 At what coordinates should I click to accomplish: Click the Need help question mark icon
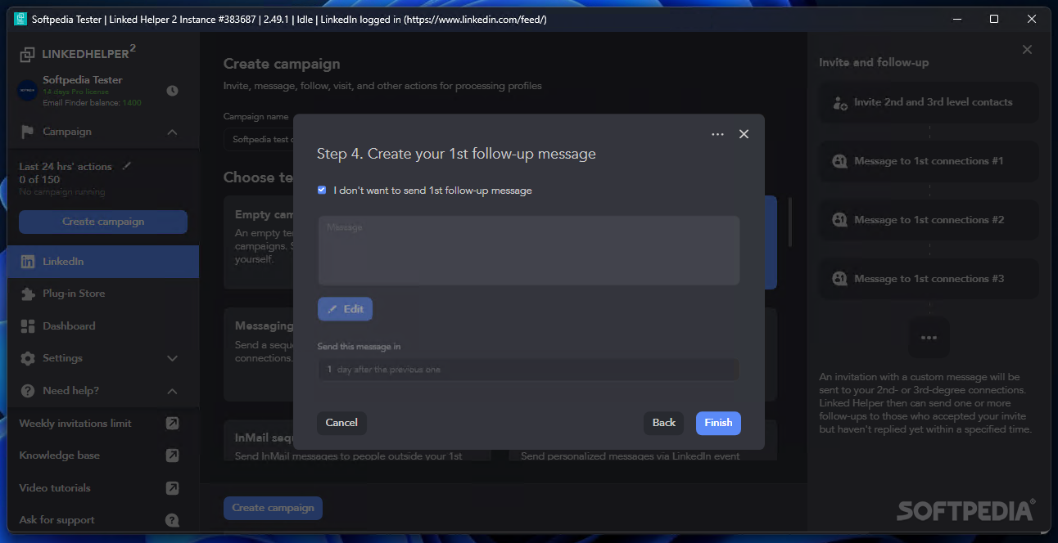[x=28, y=391]
